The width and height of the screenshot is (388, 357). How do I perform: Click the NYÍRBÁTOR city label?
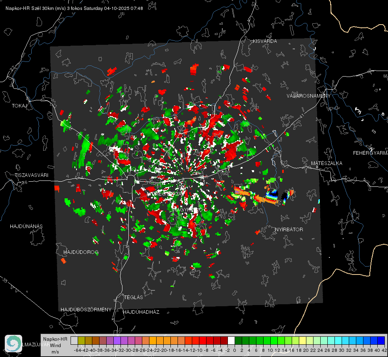tap(289, 230)
